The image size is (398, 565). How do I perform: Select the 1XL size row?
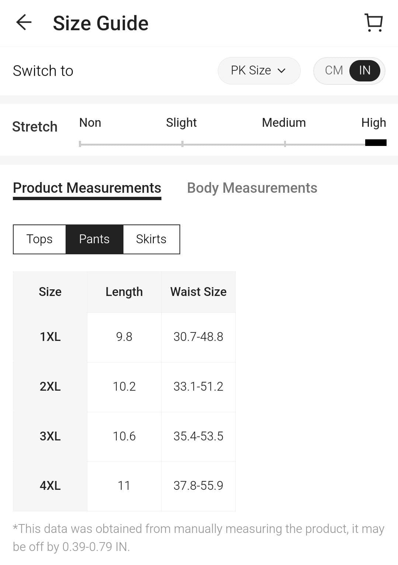pyautogui.click(x=50, y=337)
